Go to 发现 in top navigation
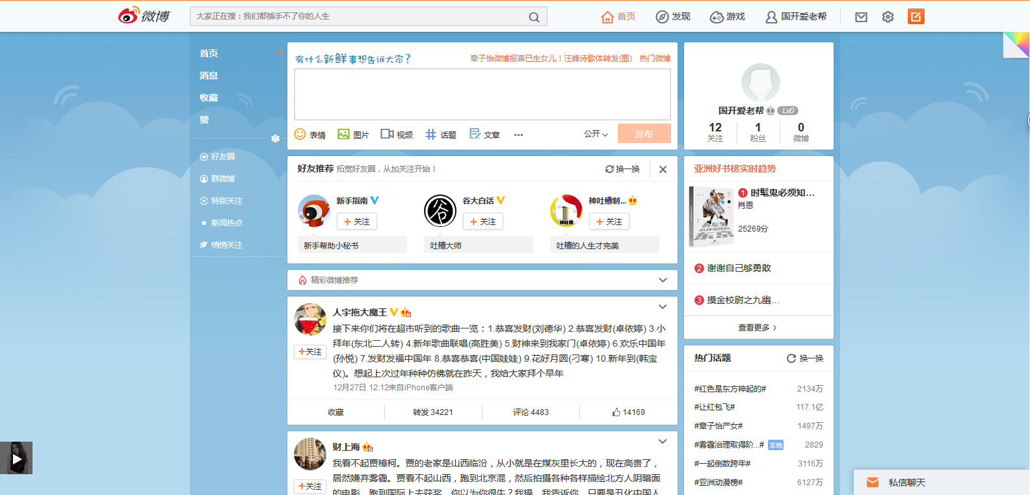Screen dimensions: 1030x495 coord(673,17)
